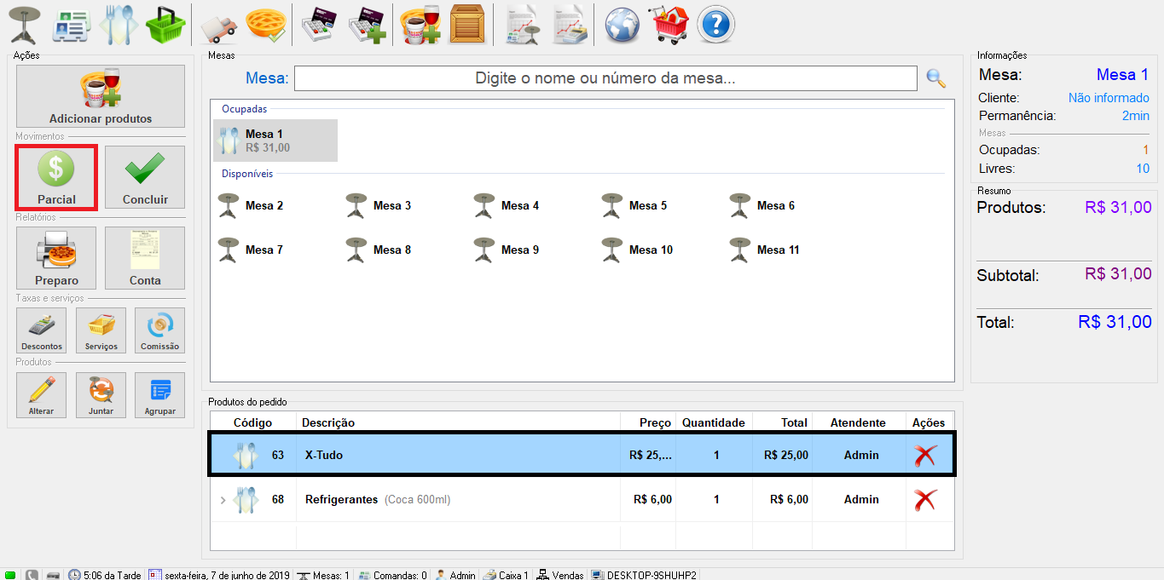Expand the Refrigerantes row chevron
The width and height of the screenshot is (1164, 580).
[x=223, y=500]
